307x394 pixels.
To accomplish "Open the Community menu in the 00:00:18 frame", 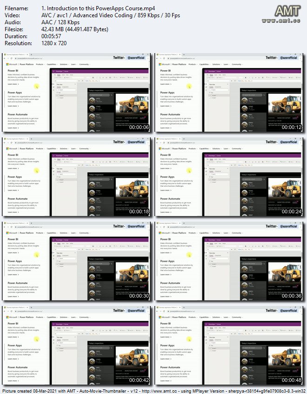I will click(x=84, y=149).
